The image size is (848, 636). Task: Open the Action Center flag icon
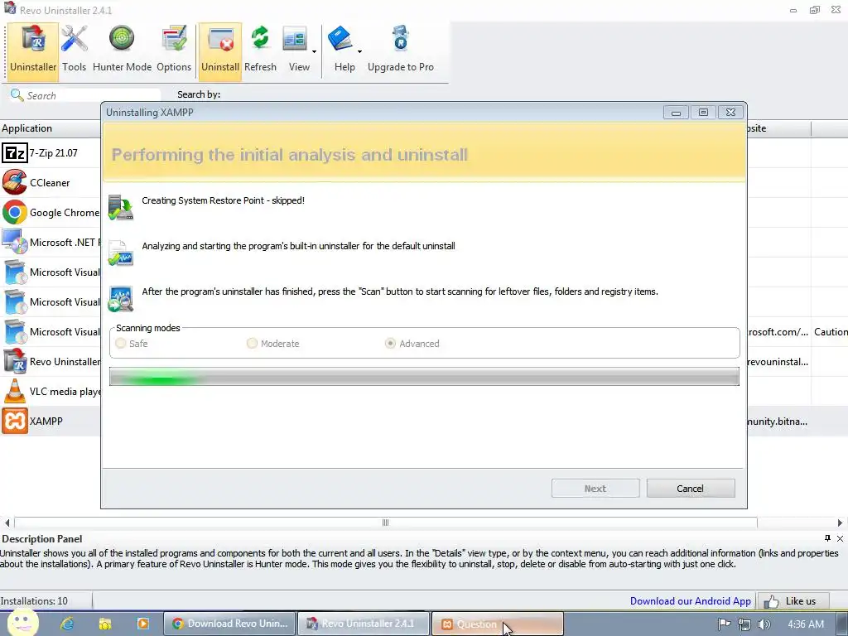724,624
